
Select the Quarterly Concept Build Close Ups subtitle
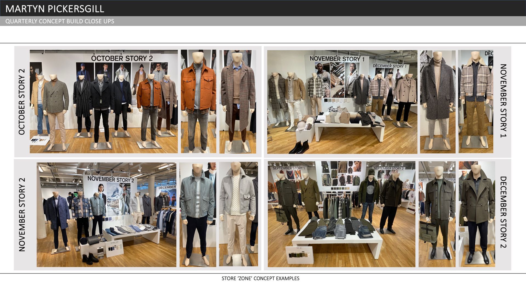point(60,21)
